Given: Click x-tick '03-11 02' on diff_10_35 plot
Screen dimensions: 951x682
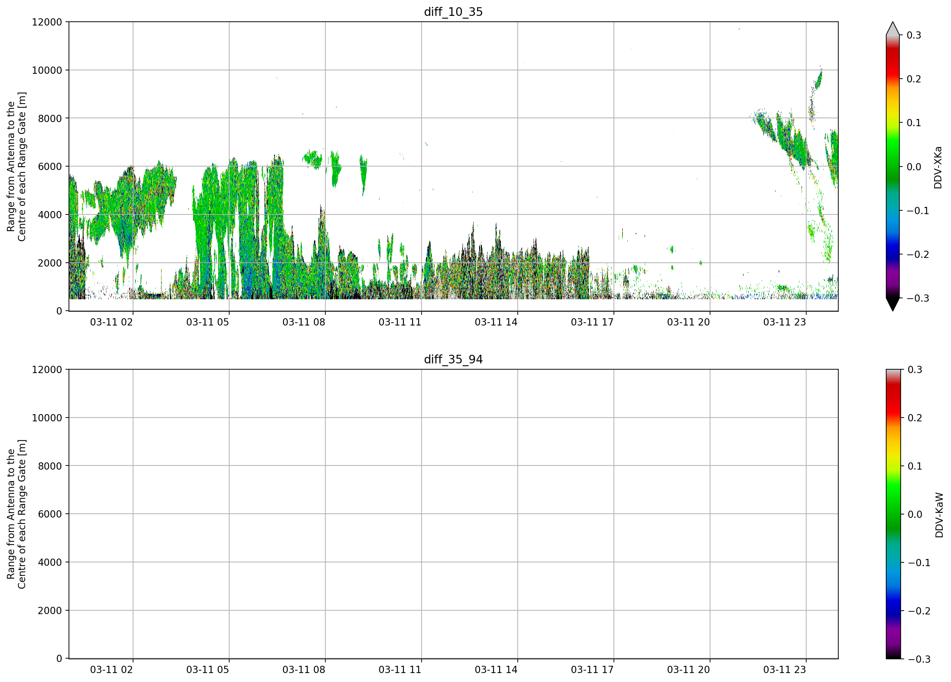Looking at the screenshot, I should coord(112,322).
